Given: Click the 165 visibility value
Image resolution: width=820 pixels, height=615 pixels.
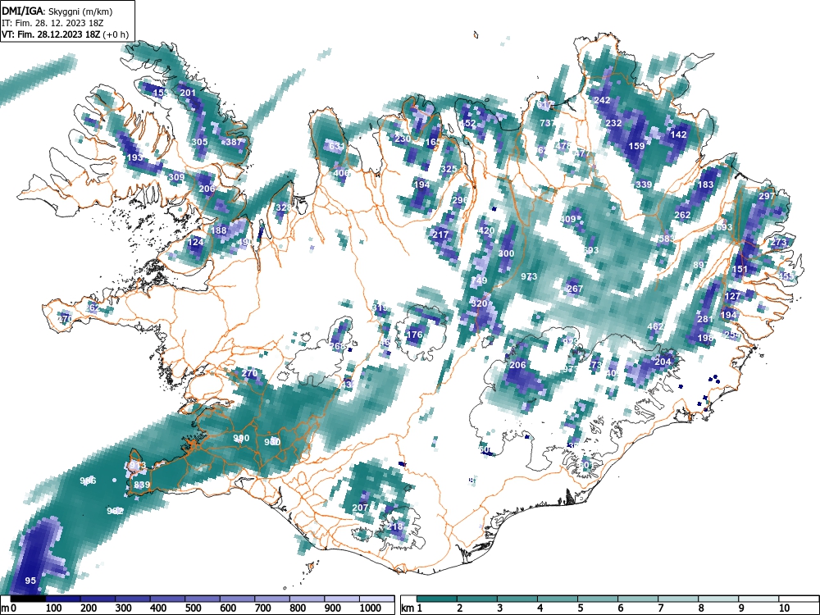Looking at the screenshot, I should [x=433, y=142].
